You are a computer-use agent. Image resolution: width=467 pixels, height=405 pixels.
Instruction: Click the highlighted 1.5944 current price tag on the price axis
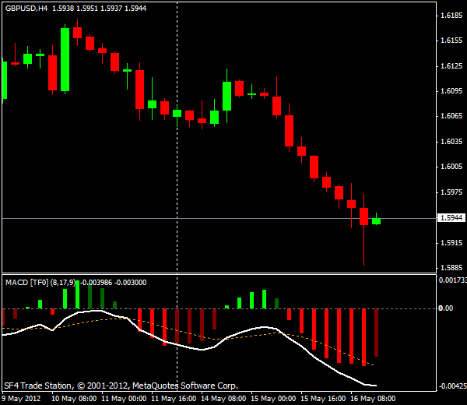451,218
